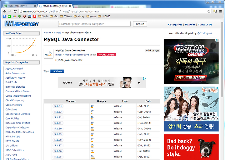Viewport: 225px width, 160px height.
Task: Click the mysql-connector-java link under title
Action: (77, 55)
